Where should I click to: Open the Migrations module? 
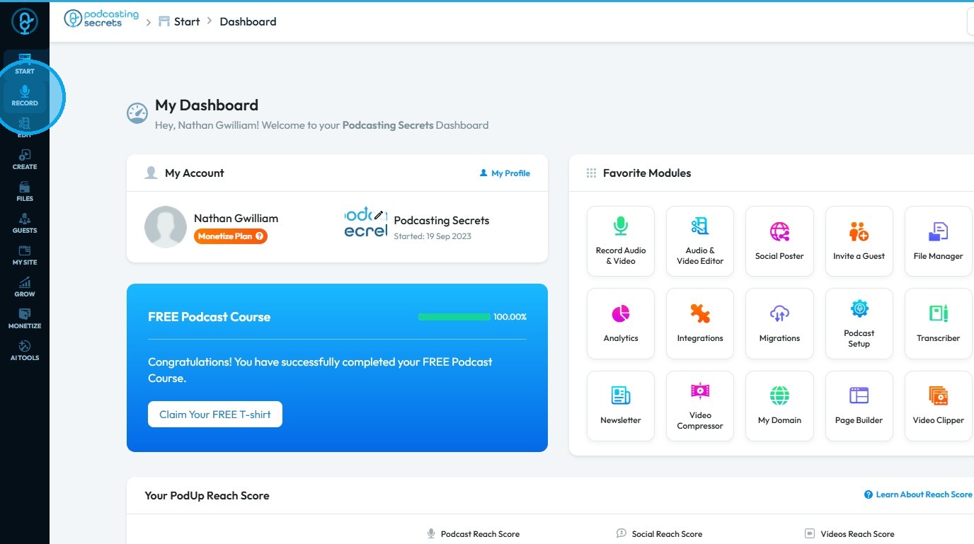pos(779,323)
